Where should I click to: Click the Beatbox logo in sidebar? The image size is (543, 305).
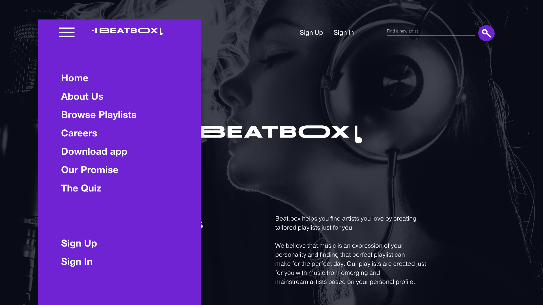pos(127,31)
